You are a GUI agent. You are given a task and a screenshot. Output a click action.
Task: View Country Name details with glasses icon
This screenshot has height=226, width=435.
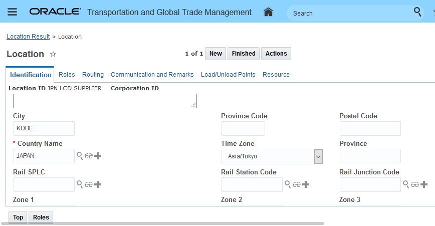[x=89, y=156]
